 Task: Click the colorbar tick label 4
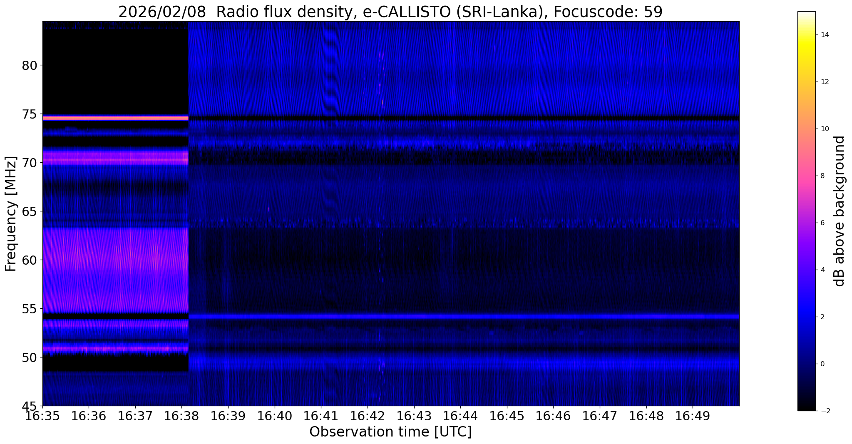tap(822, 270)
